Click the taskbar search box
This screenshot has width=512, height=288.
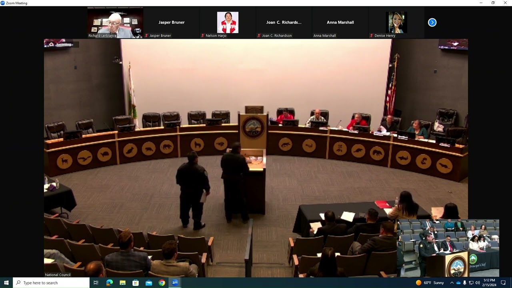pos(51,283)
